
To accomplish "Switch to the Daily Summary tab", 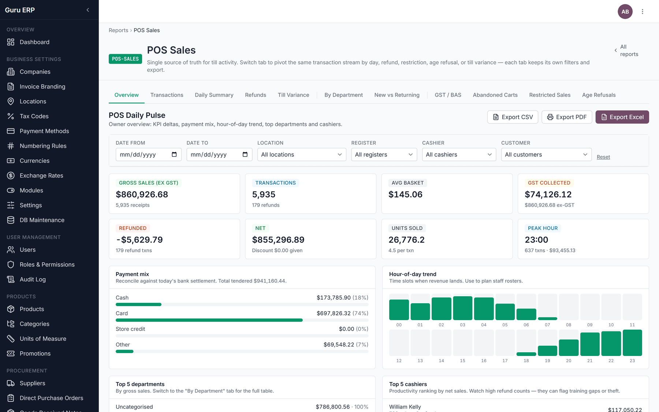I will [214, 95].
